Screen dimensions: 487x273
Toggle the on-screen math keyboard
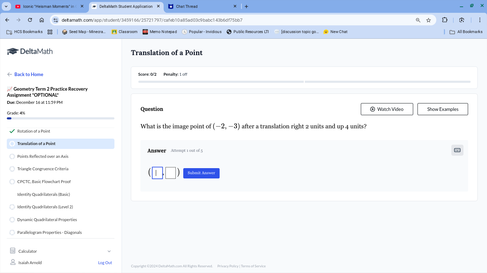[457, 150]
